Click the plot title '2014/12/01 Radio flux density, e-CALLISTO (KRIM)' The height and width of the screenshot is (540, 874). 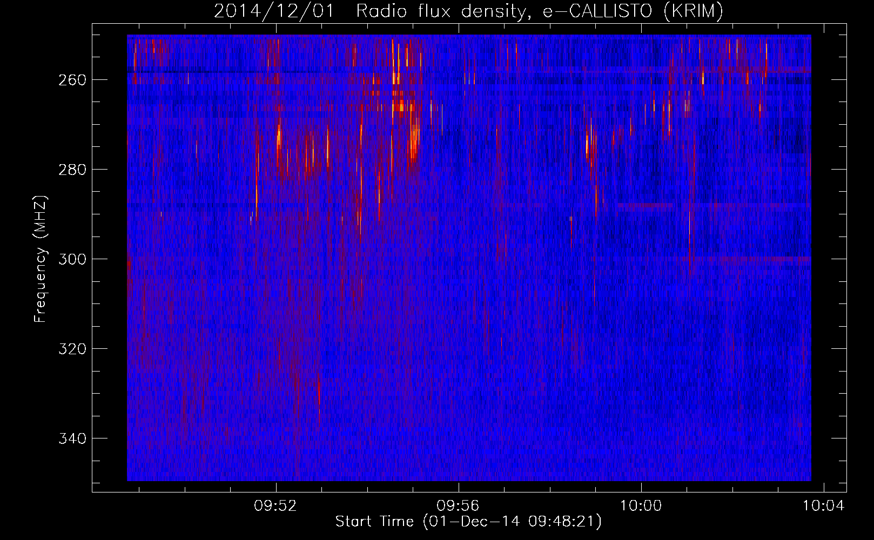[468, 11]
